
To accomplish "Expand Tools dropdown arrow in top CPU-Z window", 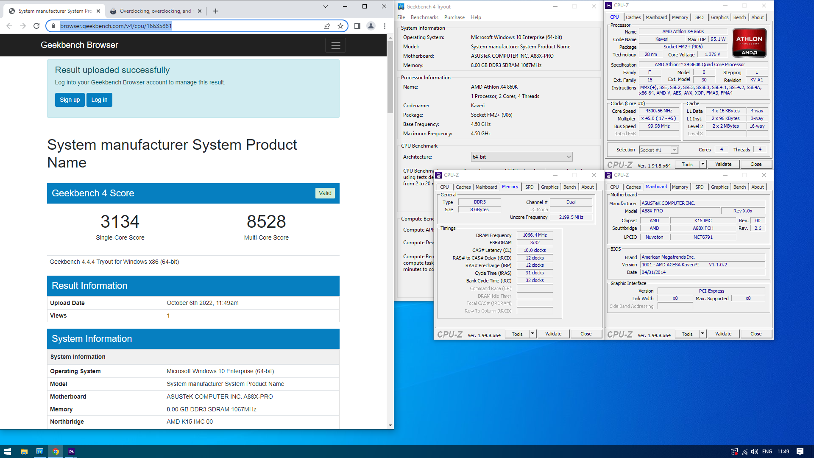I will [x=702, y=165].
